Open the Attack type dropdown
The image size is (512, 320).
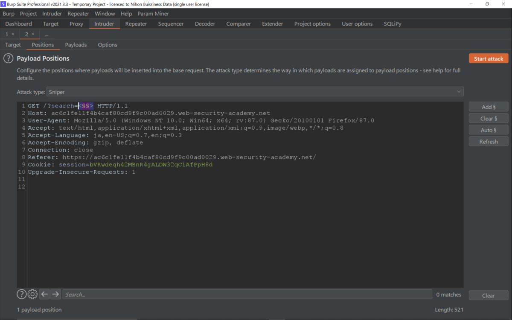click(x=255, y=92)
